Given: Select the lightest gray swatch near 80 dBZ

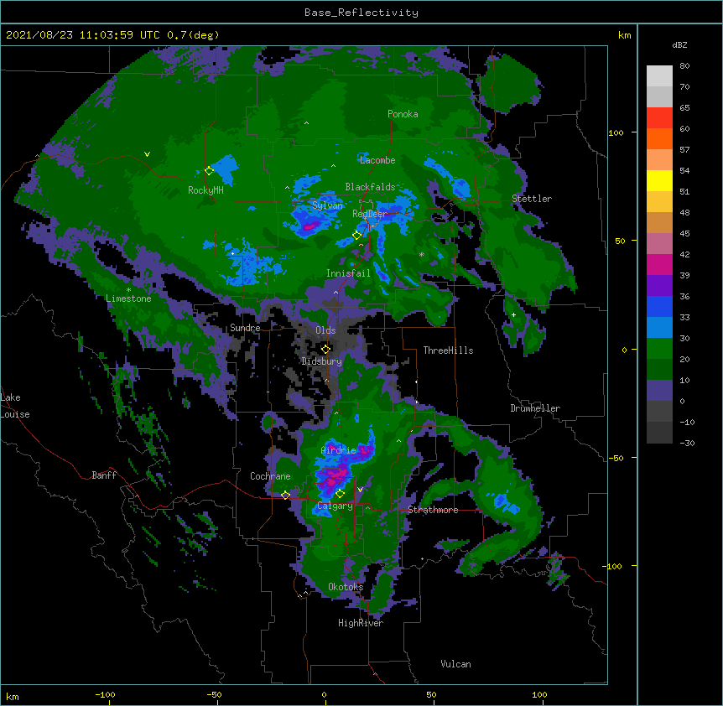Looking at the screenshot, I should (x=659, y=76).
